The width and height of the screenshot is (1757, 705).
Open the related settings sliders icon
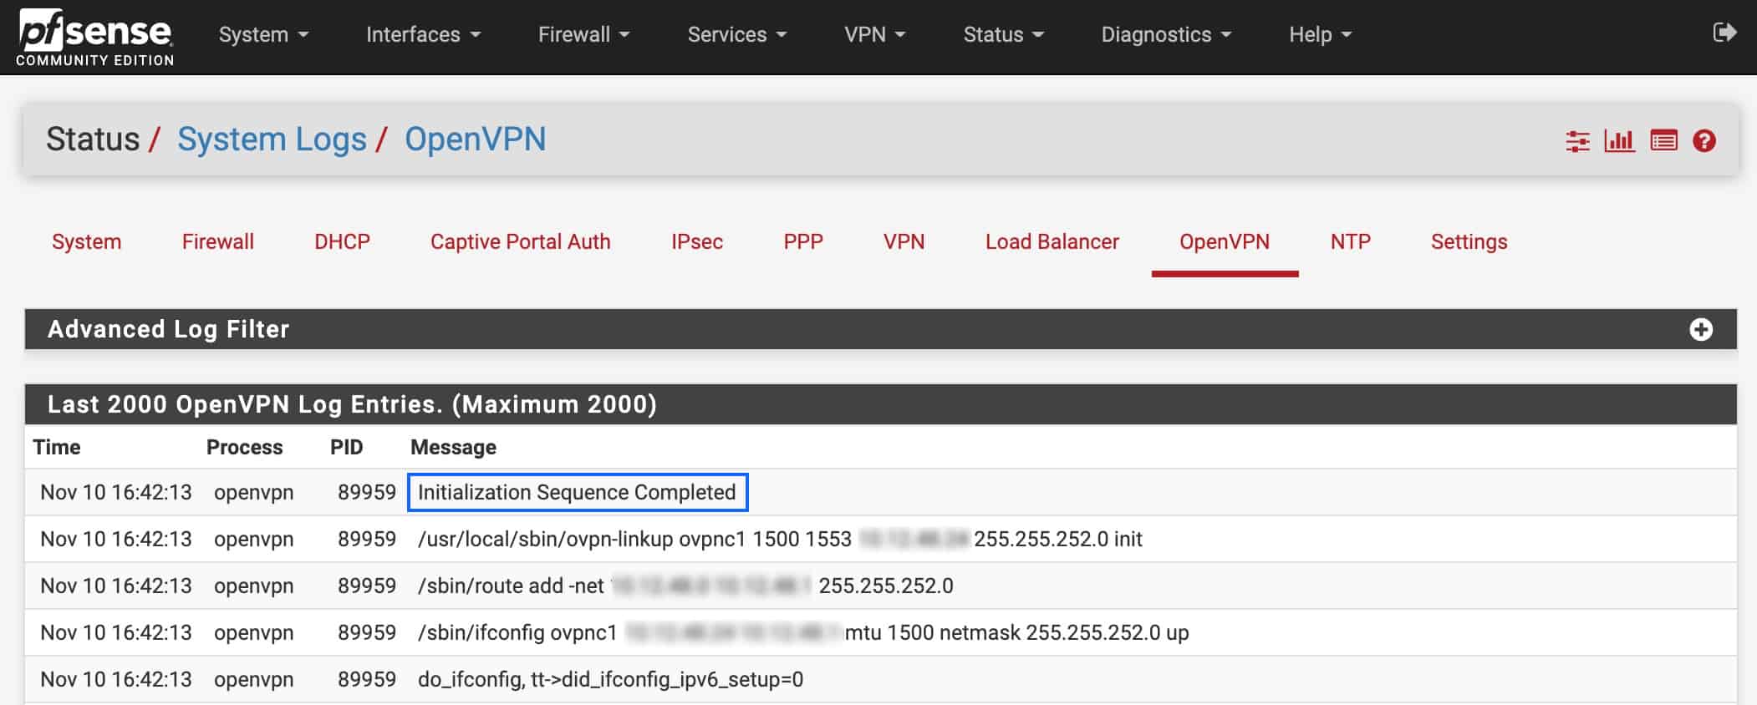(1577, 141)
